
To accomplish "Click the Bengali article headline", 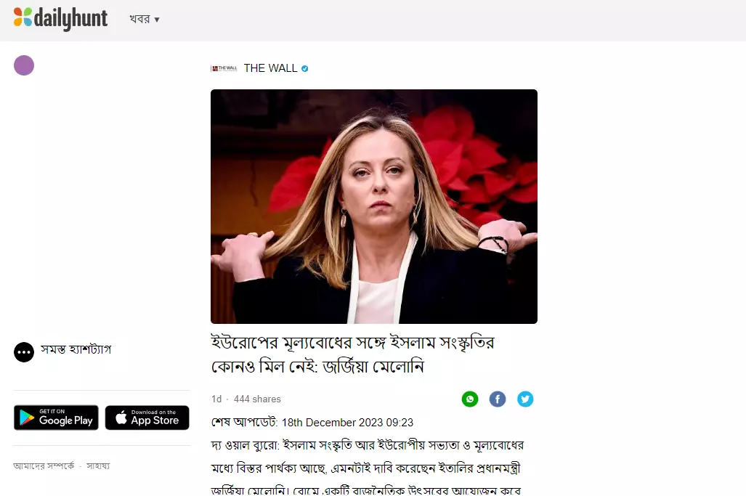I will [352, 354].
